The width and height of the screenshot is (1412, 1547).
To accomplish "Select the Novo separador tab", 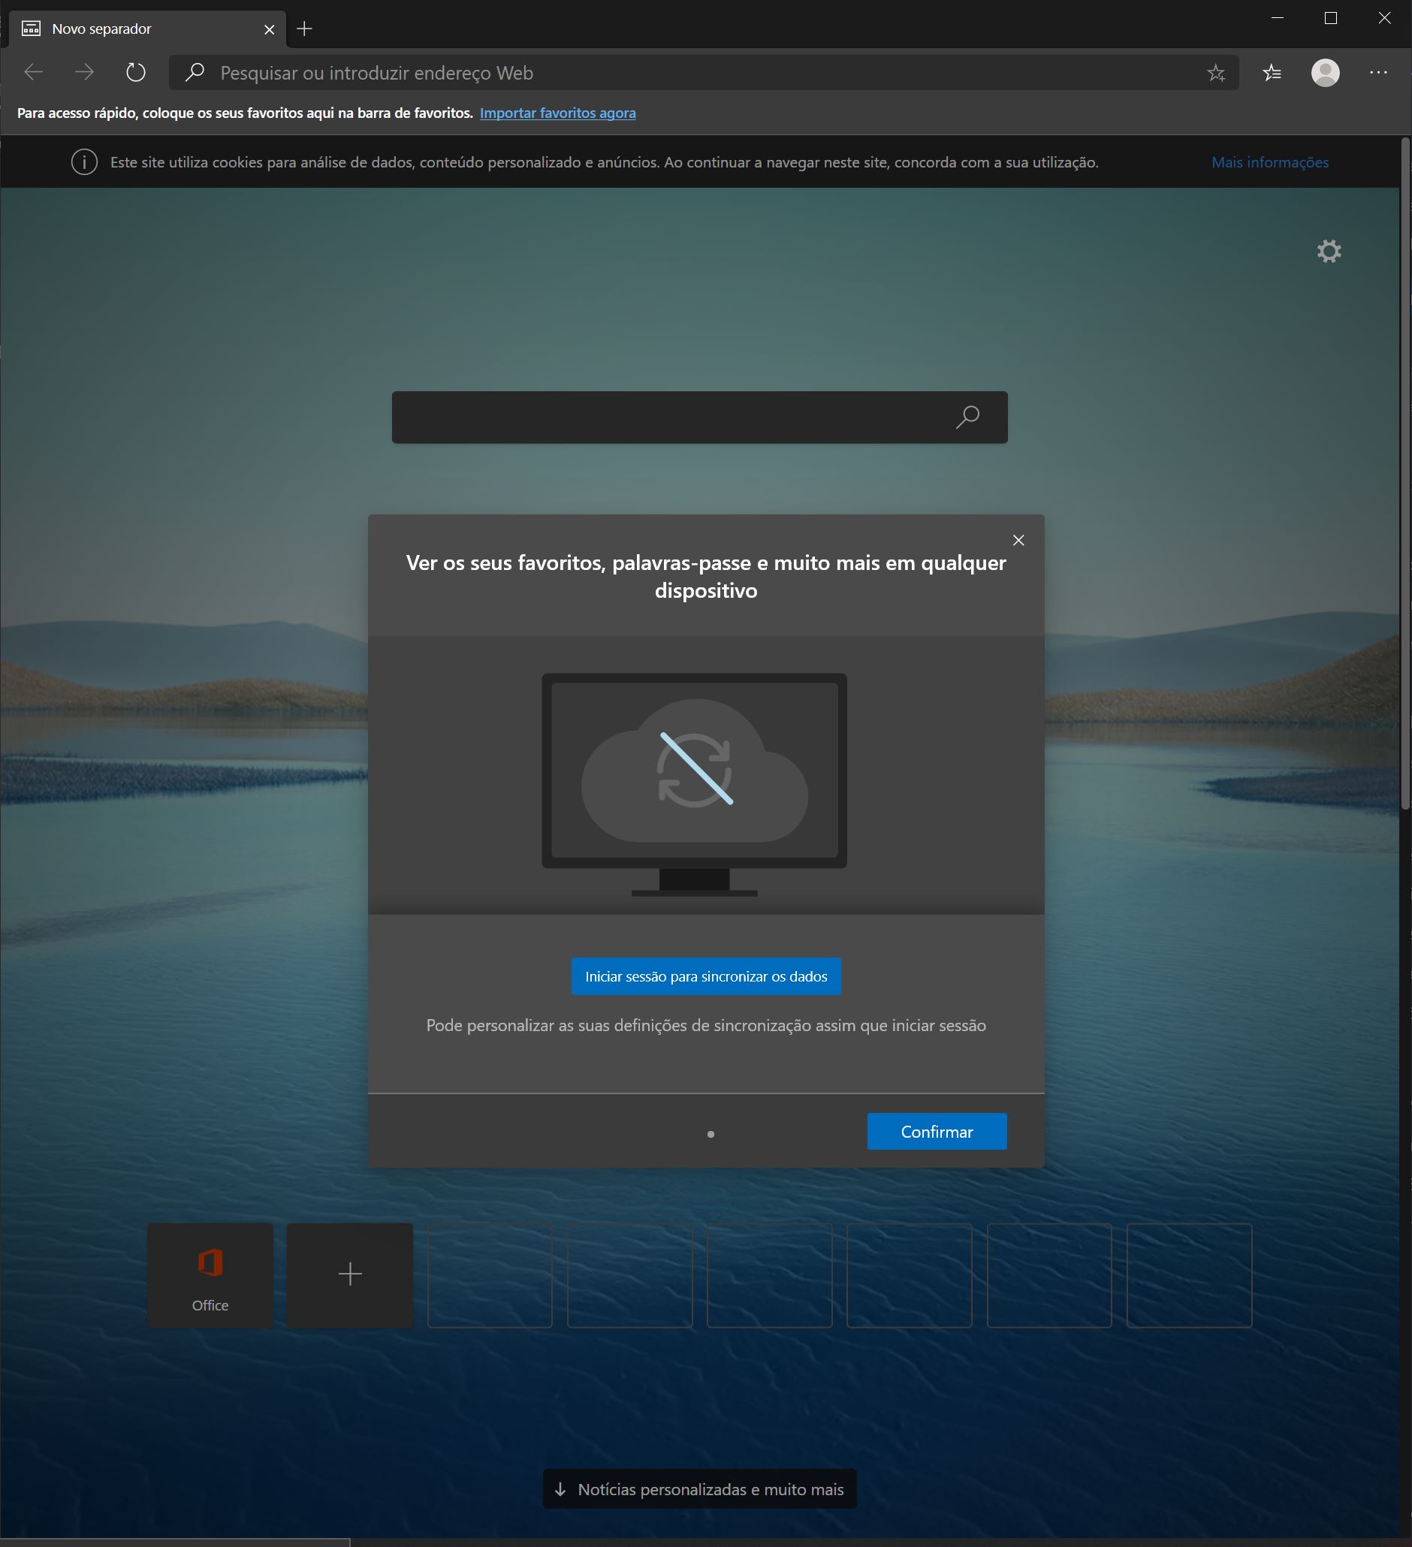I will click(x=148, y=29).
